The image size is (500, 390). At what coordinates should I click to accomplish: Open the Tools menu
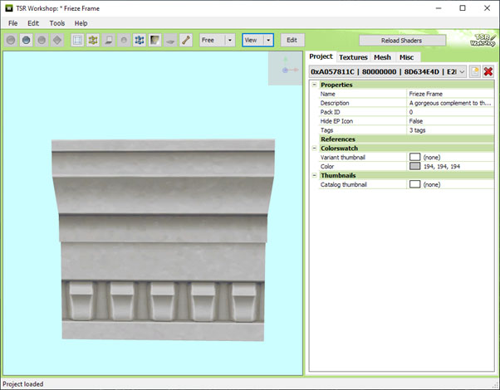point(57,23)
